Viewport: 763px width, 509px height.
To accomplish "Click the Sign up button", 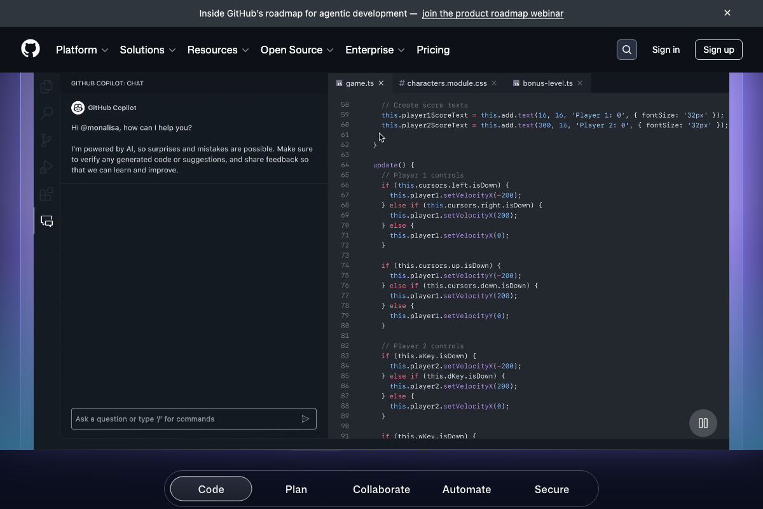I will click(x=718, y=50).
